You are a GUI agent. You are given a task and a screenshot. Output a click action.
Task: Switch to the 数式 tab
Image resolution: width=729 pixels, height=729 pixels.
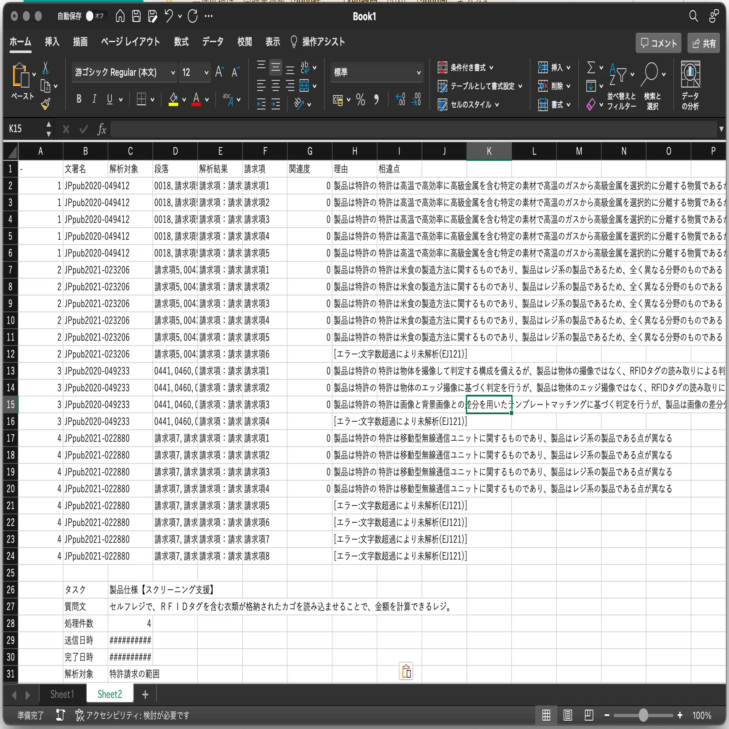(181, 42)
